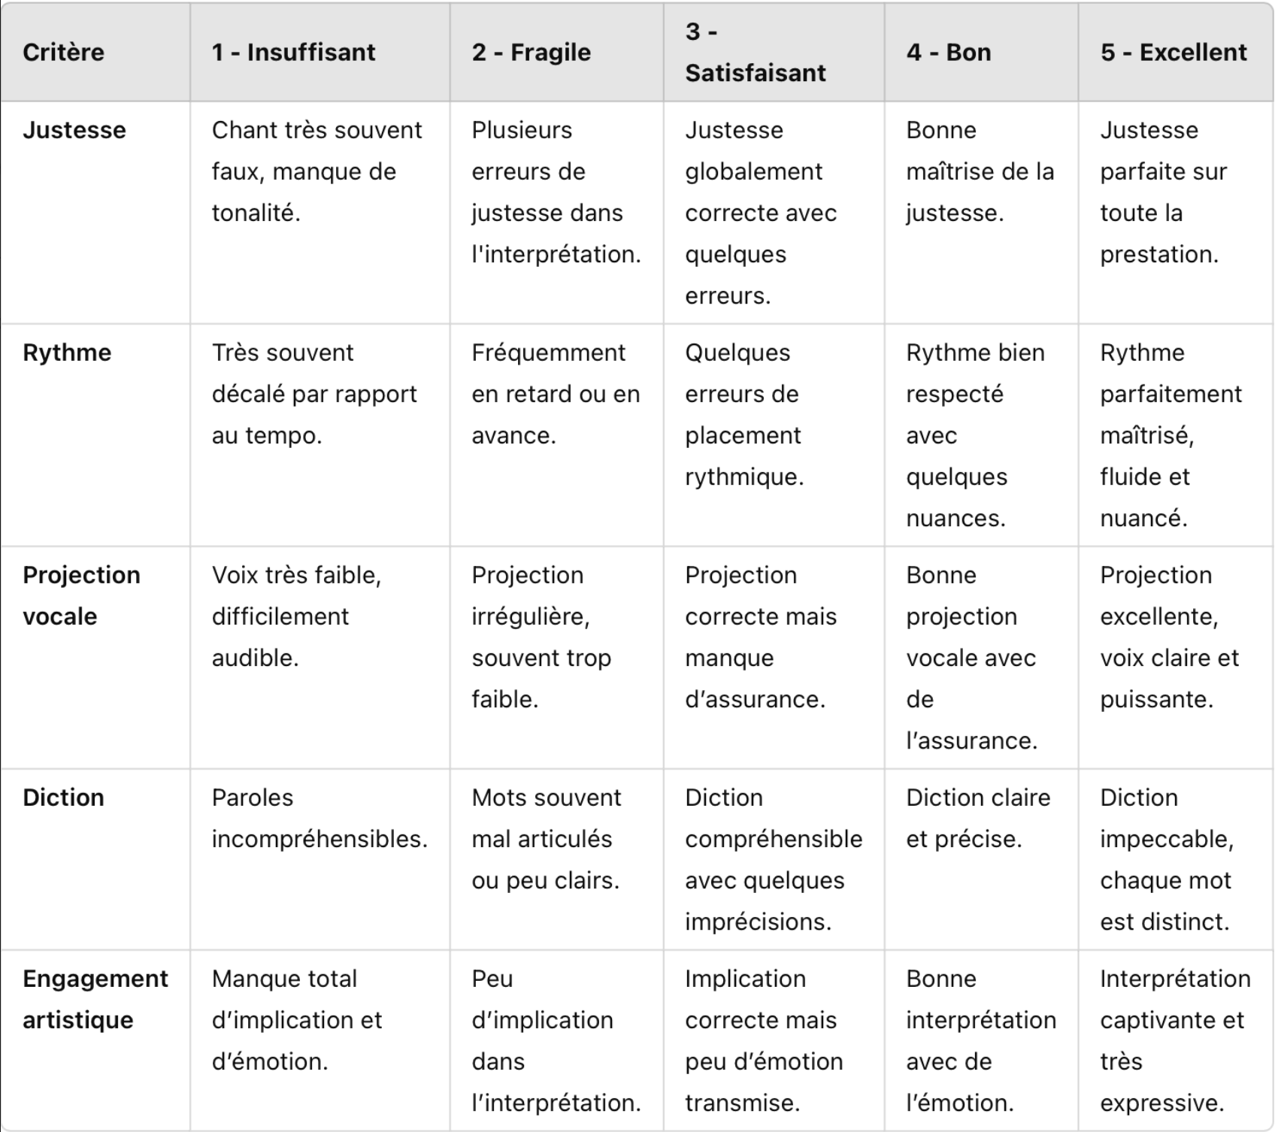The width and height of the screenshot is (1275, 1132).
Task: Click cell 'Chant très souvent faux'
Action: pyautogui.click(x=316, y=171)
